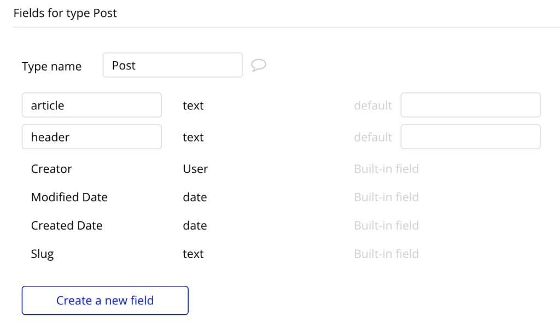
Task: Select the Created Date built-in field
Action: 66,225
